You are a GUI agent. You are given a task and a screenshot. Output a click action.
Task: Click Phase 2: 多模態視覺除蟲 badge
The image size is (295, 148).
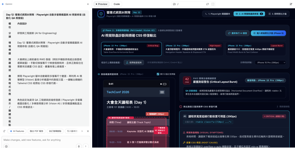[129, 30]
